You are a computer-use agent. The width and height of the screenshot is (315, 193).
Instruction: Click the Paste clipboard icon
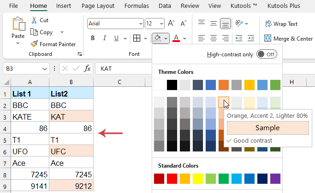19,24
